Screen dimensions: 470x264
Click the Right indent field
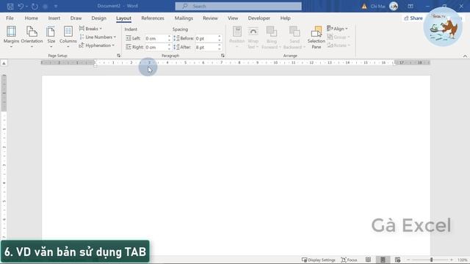156,47
